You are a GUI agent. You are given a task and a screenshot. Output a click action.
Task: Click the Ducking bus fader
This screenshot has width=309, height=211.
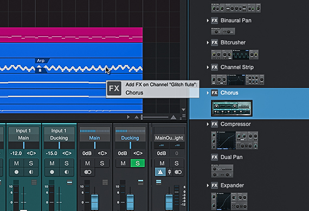point(130,202)
